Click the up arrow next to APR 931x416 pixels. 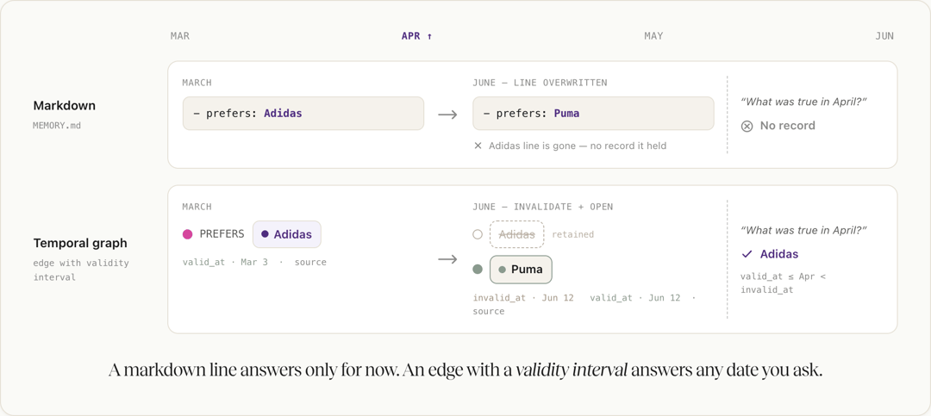coord(430,36)
